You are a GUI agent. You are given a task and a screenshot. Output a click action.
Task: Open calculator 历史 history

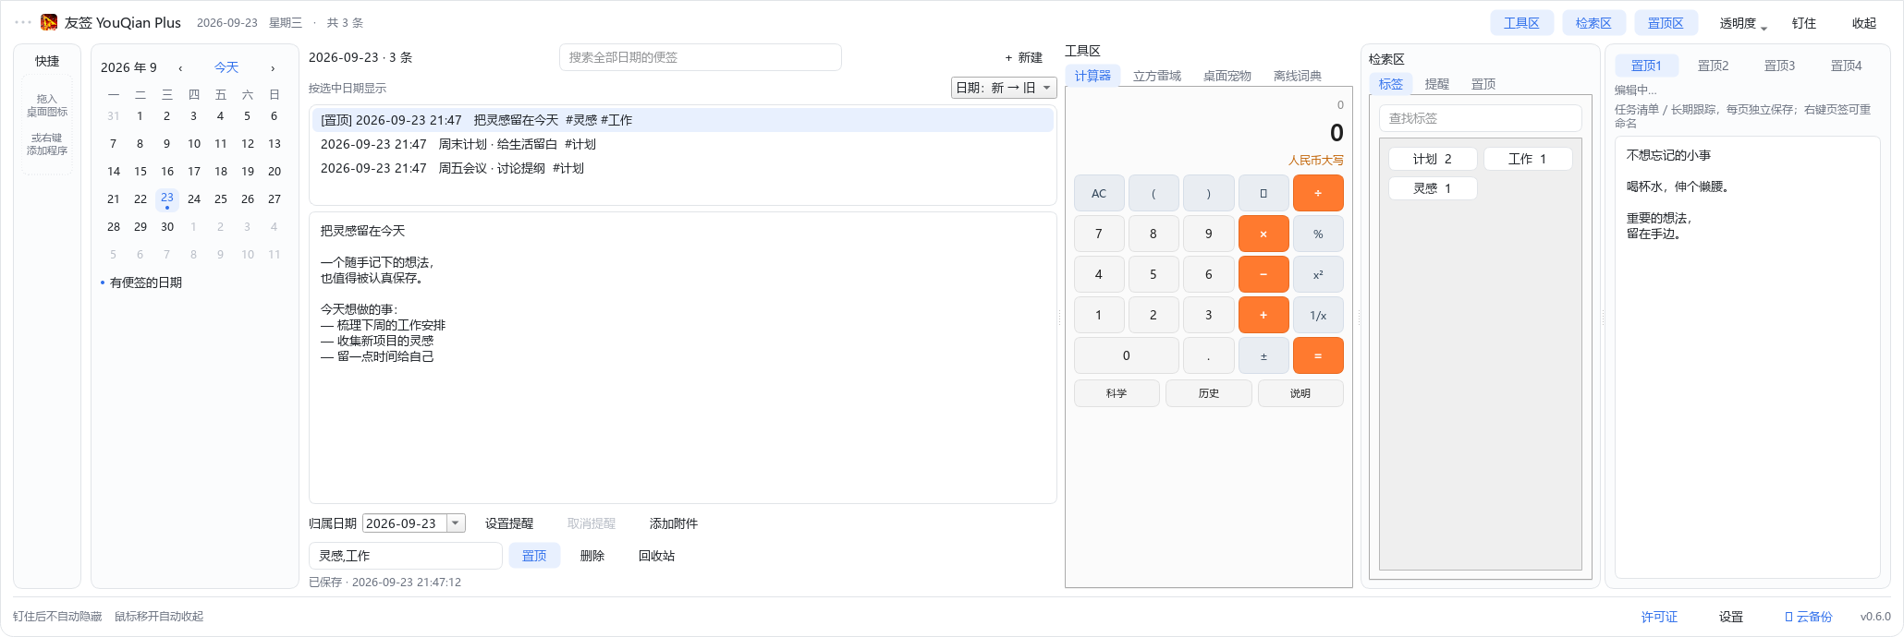(1209, 393)
